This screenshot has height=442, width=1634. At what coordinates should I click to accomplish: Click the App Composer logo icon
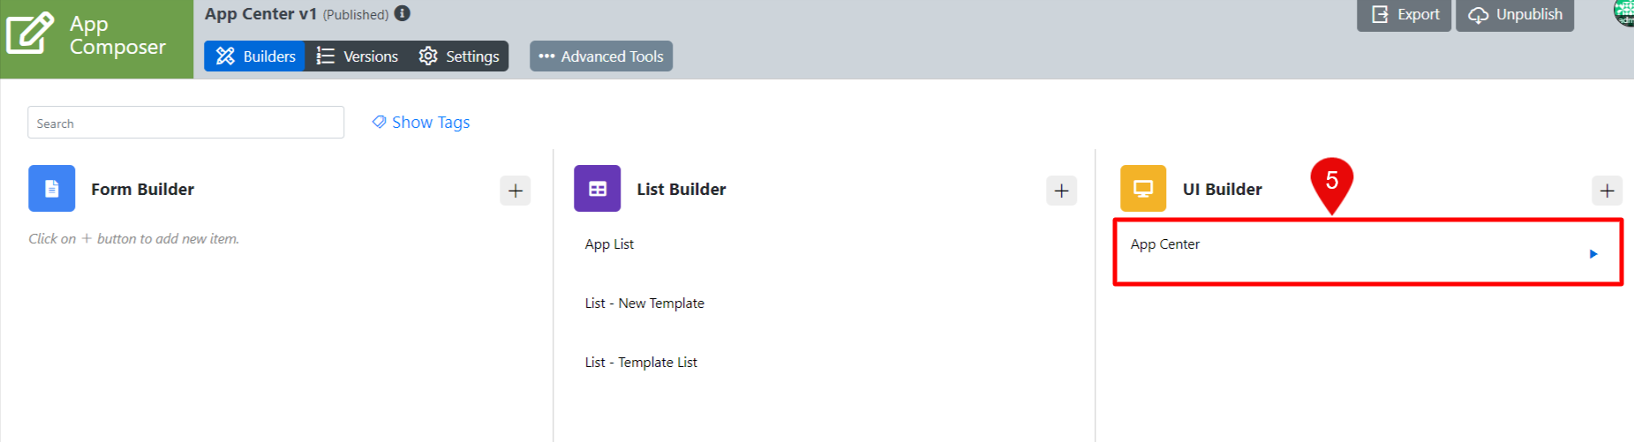pos(30,34)
